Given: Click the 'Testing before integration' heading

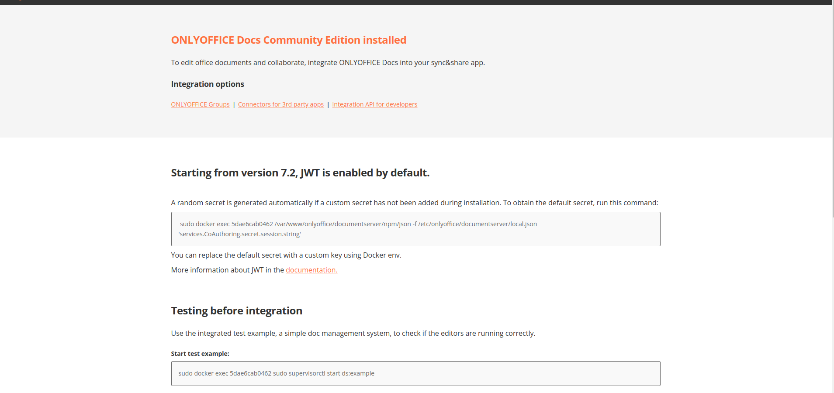Looking at the screenshot, I should tap(236, 311).
